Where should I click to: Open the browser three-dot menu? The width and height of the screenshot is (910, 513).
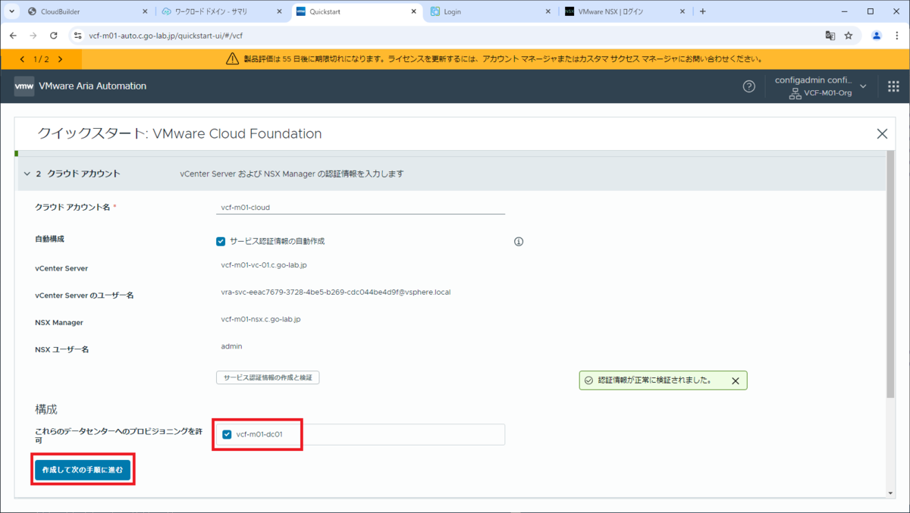point(897,35)
